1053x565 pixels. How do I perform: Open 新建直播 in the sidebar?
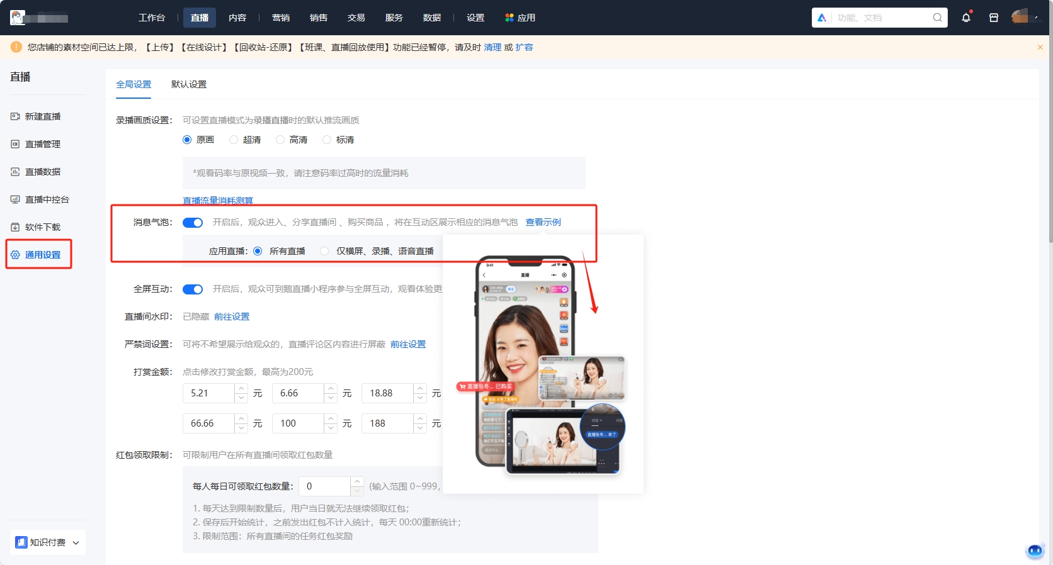(43, 116)
